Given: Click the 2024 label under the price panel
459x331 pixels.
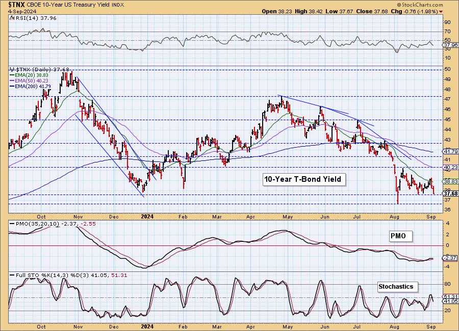Looking at the screenshot, I should (147, 216).
